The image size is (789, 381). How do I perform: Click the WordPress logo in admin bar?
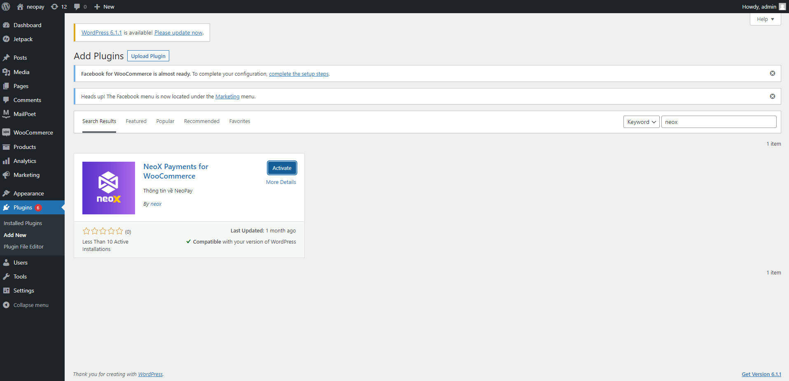(x=6, y=7)
